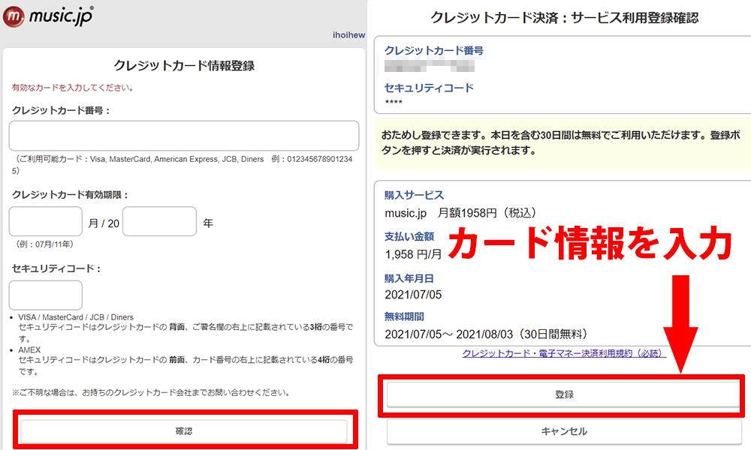Screen dimensions: 751x450
Task: Click the 無料期間 label
Action: 404,316
